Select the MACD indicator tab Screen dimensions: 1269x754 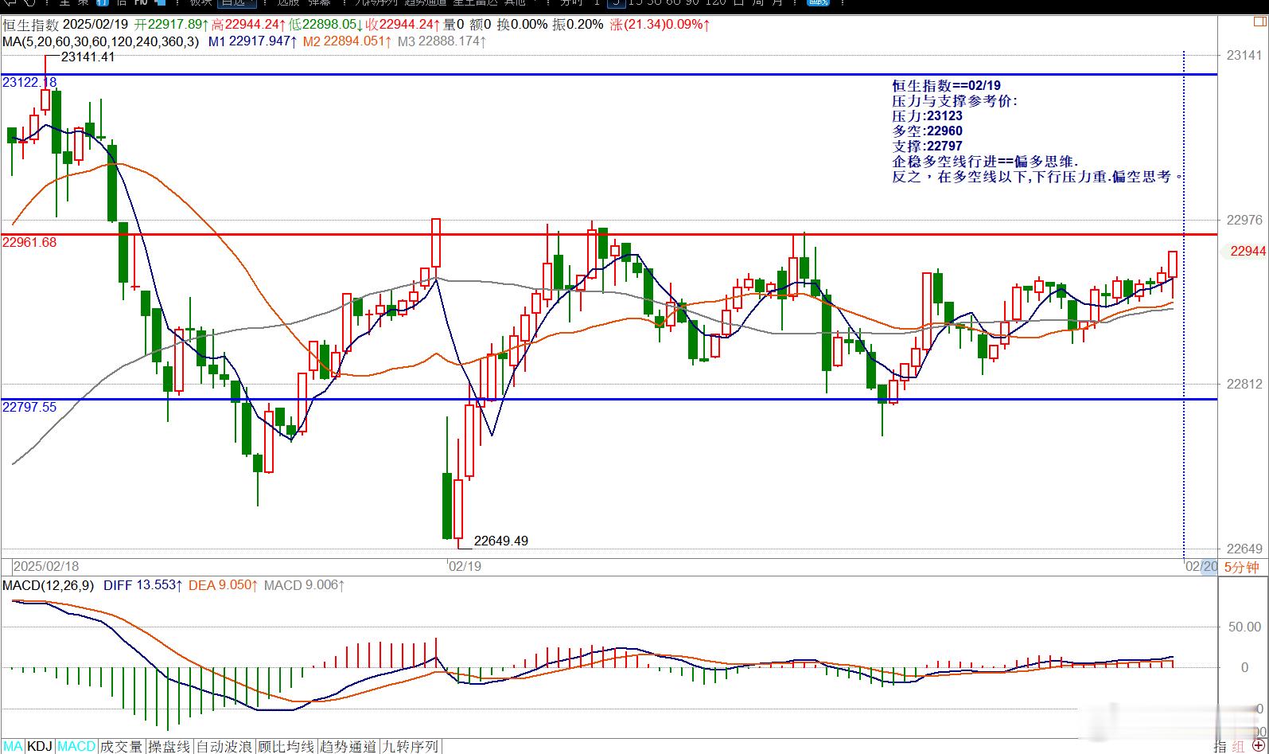point(76,746)
